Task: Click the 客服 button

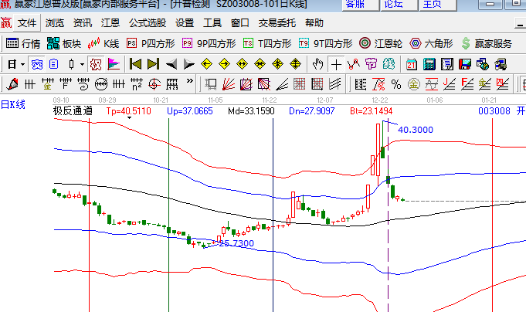Action: tap(360, 5)
